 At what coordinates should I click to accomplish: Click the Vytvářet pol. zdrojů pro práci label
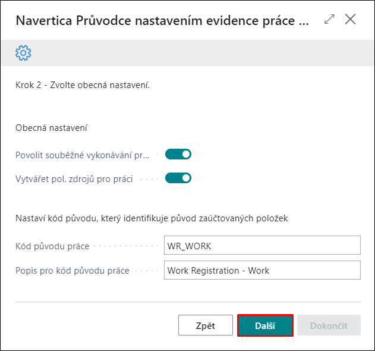point(74,179)
